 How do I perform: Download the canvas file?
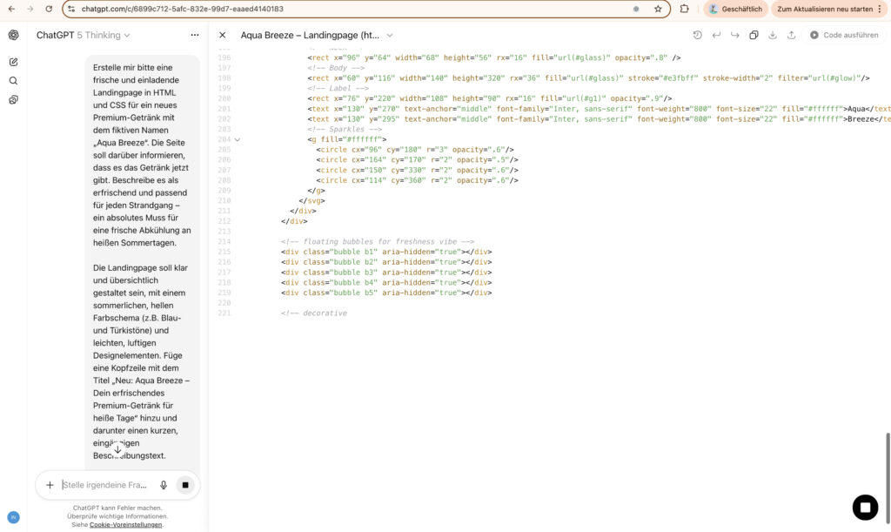[773, 35]
